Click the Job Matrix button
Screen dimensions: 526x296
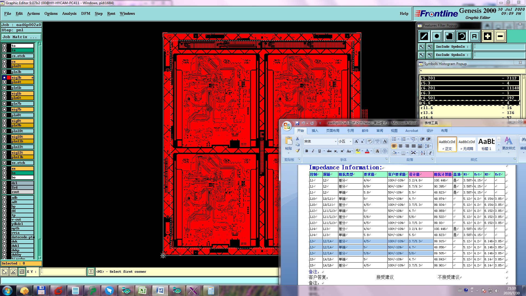[21, 37]
